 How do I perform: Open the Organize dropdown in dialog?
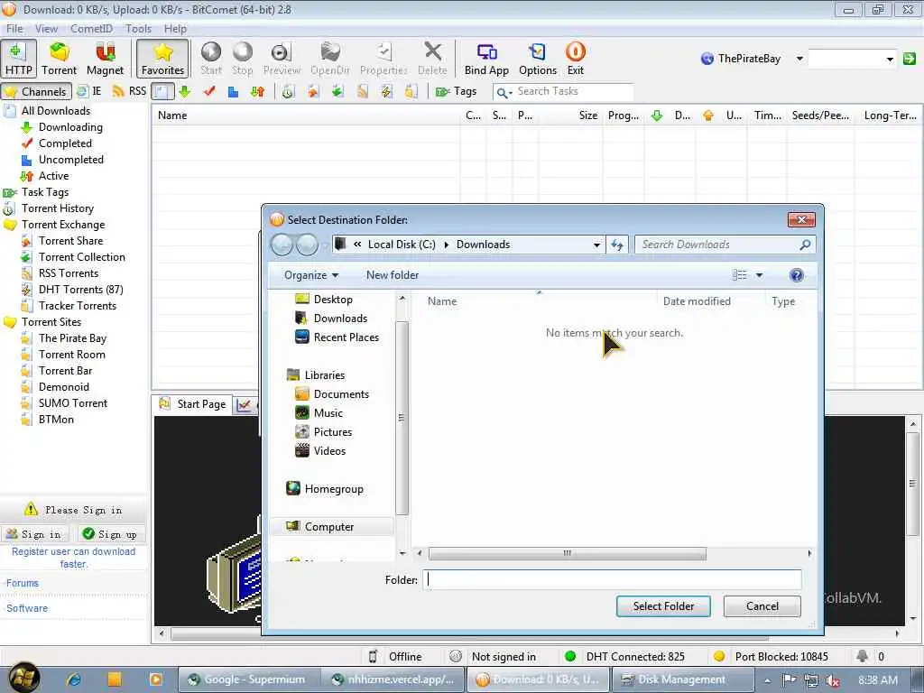coord(311,275)
